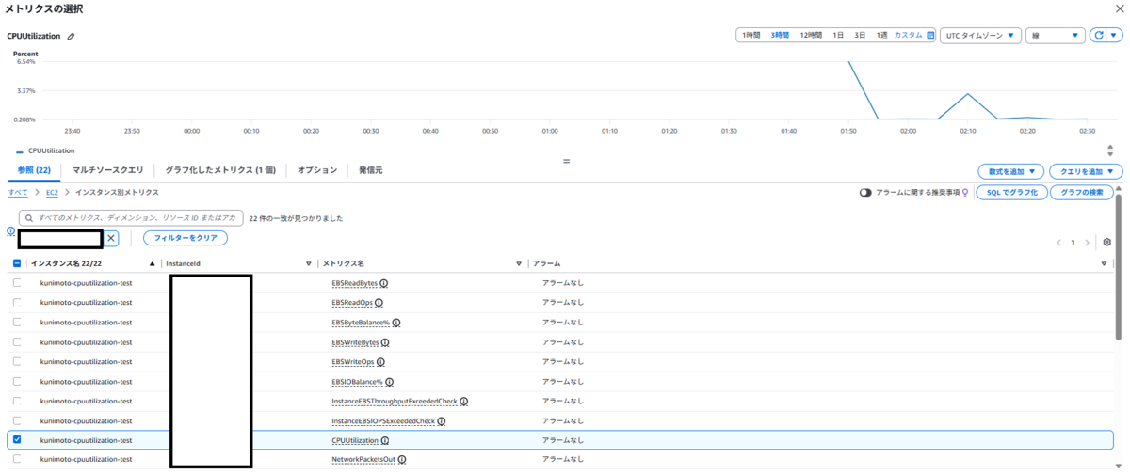This screenshot has height=474, width=1130.
Task: Select the 3 day time range
Action: 860,35
